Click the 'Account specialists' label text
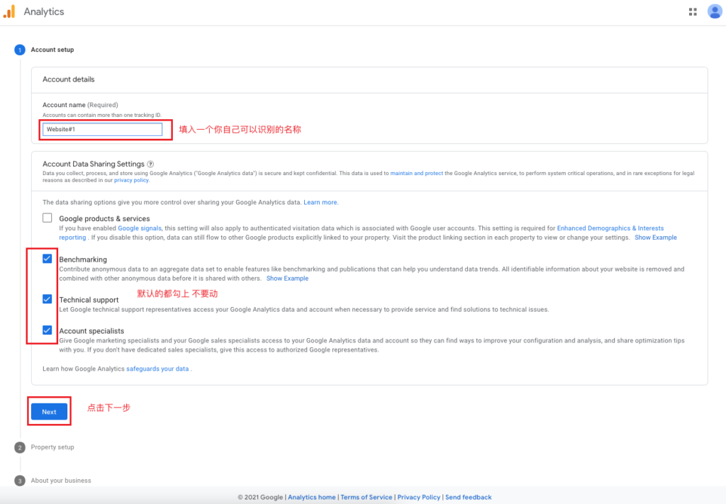Image resolution: width=726 pixels, height=504 pixels. (91, 331)
